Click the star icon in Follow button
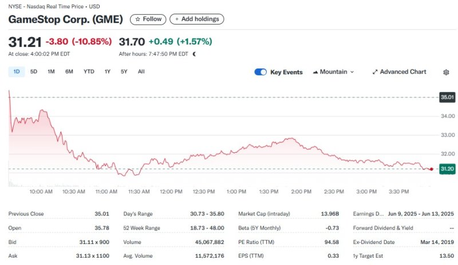 137,19
